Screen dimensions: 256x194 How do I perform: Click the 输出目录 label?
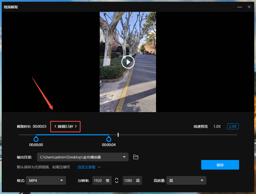click(24, 157)
